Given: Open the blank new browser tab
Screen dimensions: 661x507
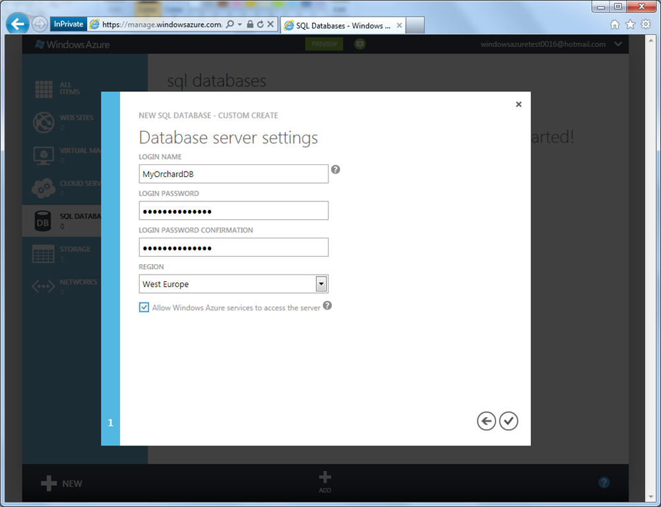Looking at the screenshot, I should click(415, 26).
